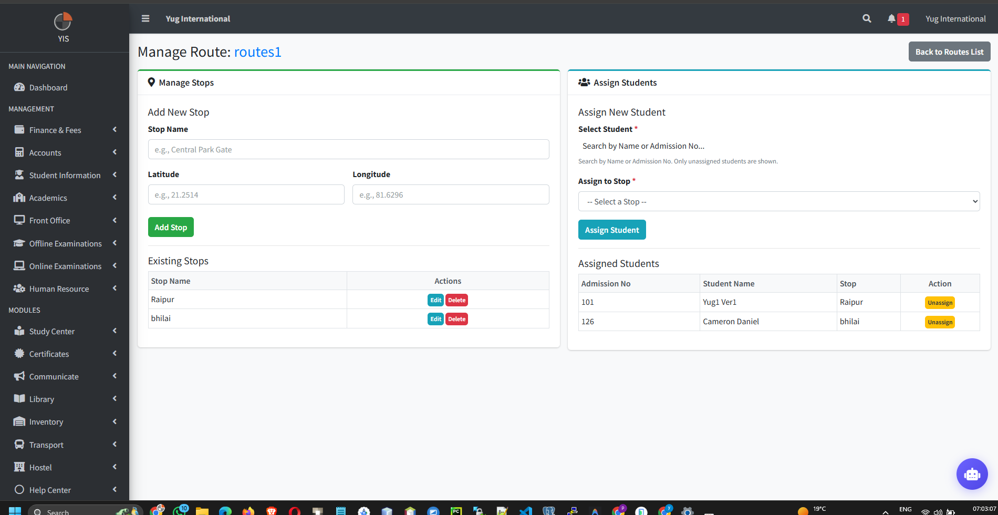Viewport: 998px width, 515px height.
Task: Click the Back to Routes List button
Action: pos(949,51)
